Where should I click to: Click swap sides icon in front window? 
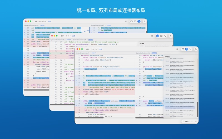(196, 49)
